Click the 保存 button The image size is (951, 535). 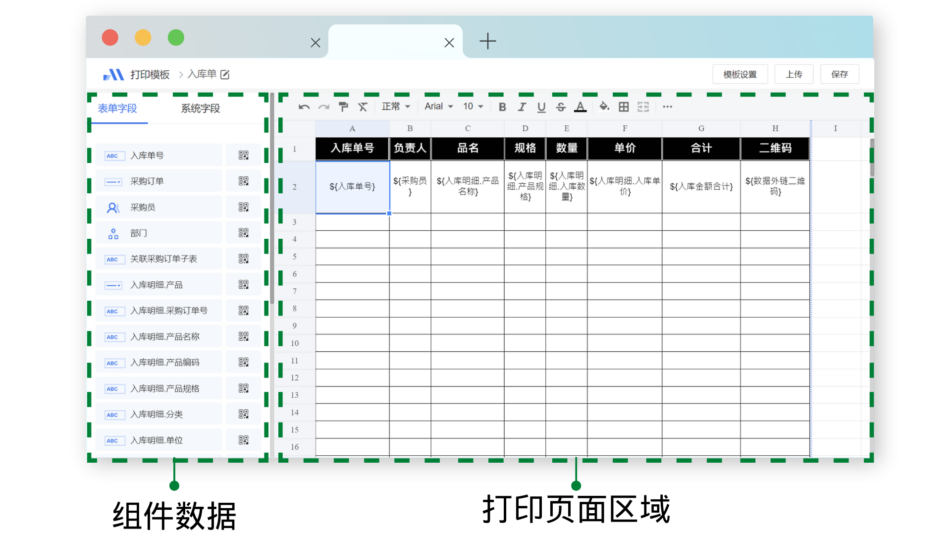[840, 74]
